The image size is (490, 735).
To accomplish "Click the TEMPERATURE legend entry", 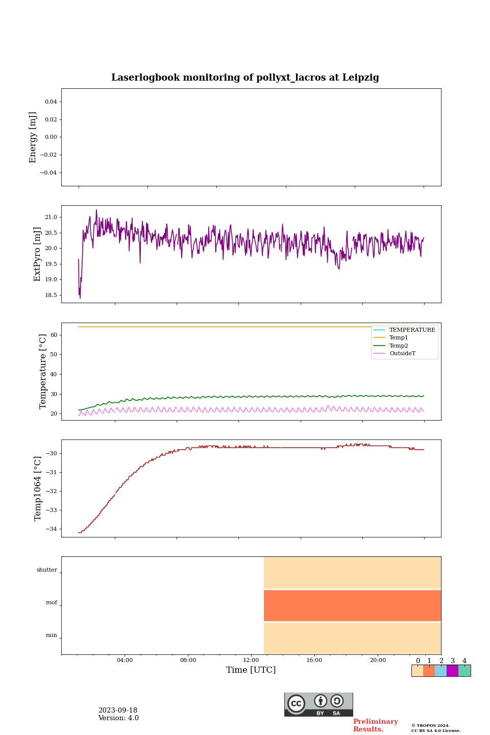I will coord(405,330).
